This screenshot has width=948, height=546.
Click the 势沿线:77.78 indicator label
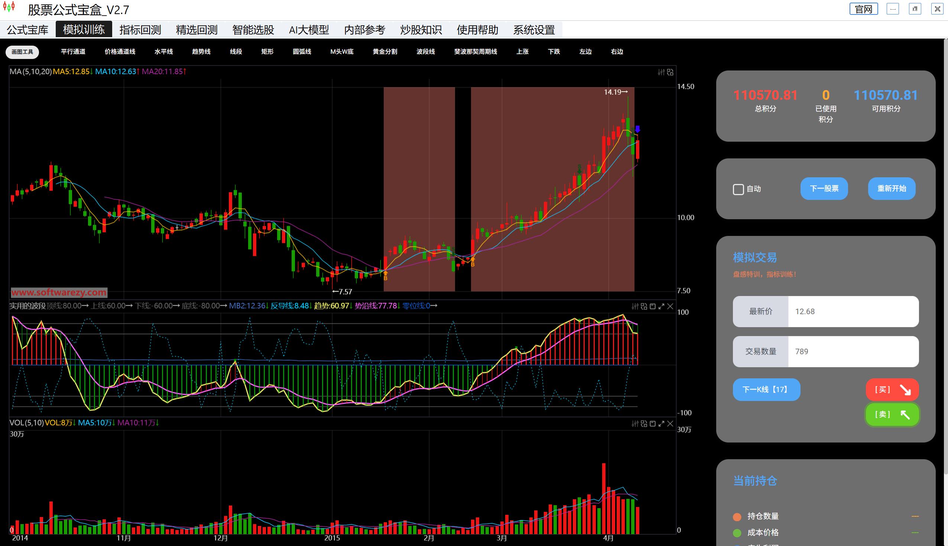[377, 306]
